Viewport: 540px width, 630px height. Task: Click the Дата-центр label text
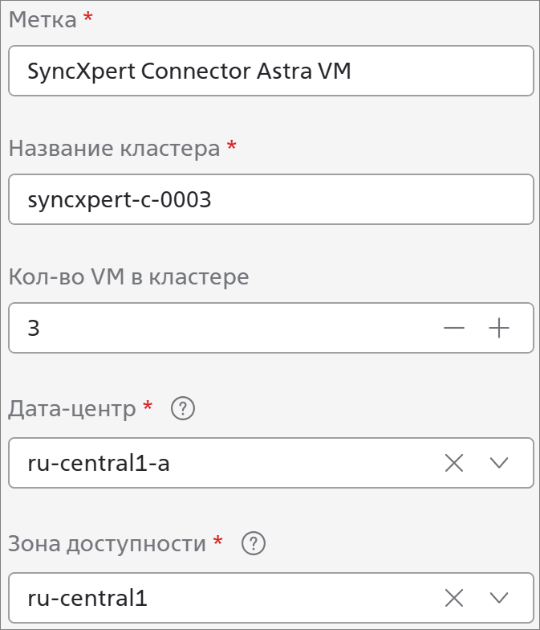(72, 409)
